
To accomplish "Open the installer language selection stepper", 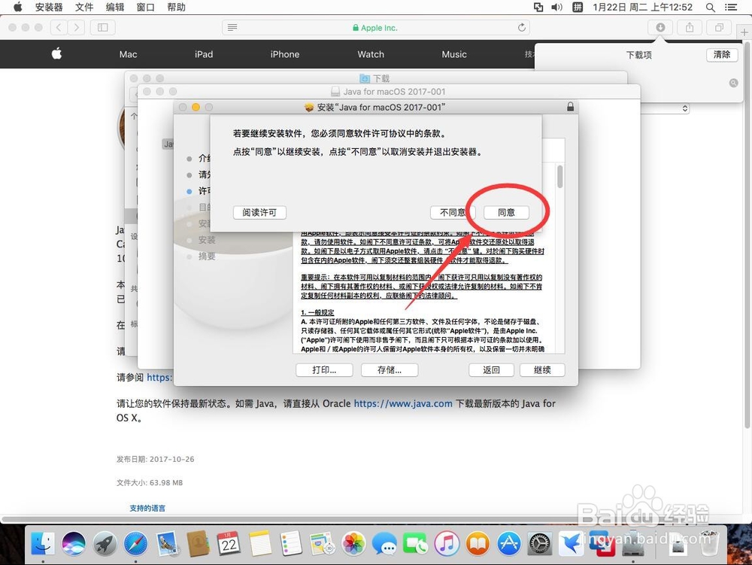I will click(x=684, y=108).
